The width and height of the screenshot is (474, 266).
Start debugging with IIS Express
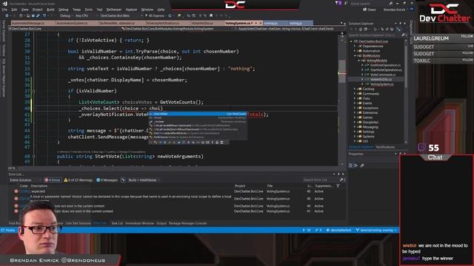pyautogui.click(x=155, y=16)
